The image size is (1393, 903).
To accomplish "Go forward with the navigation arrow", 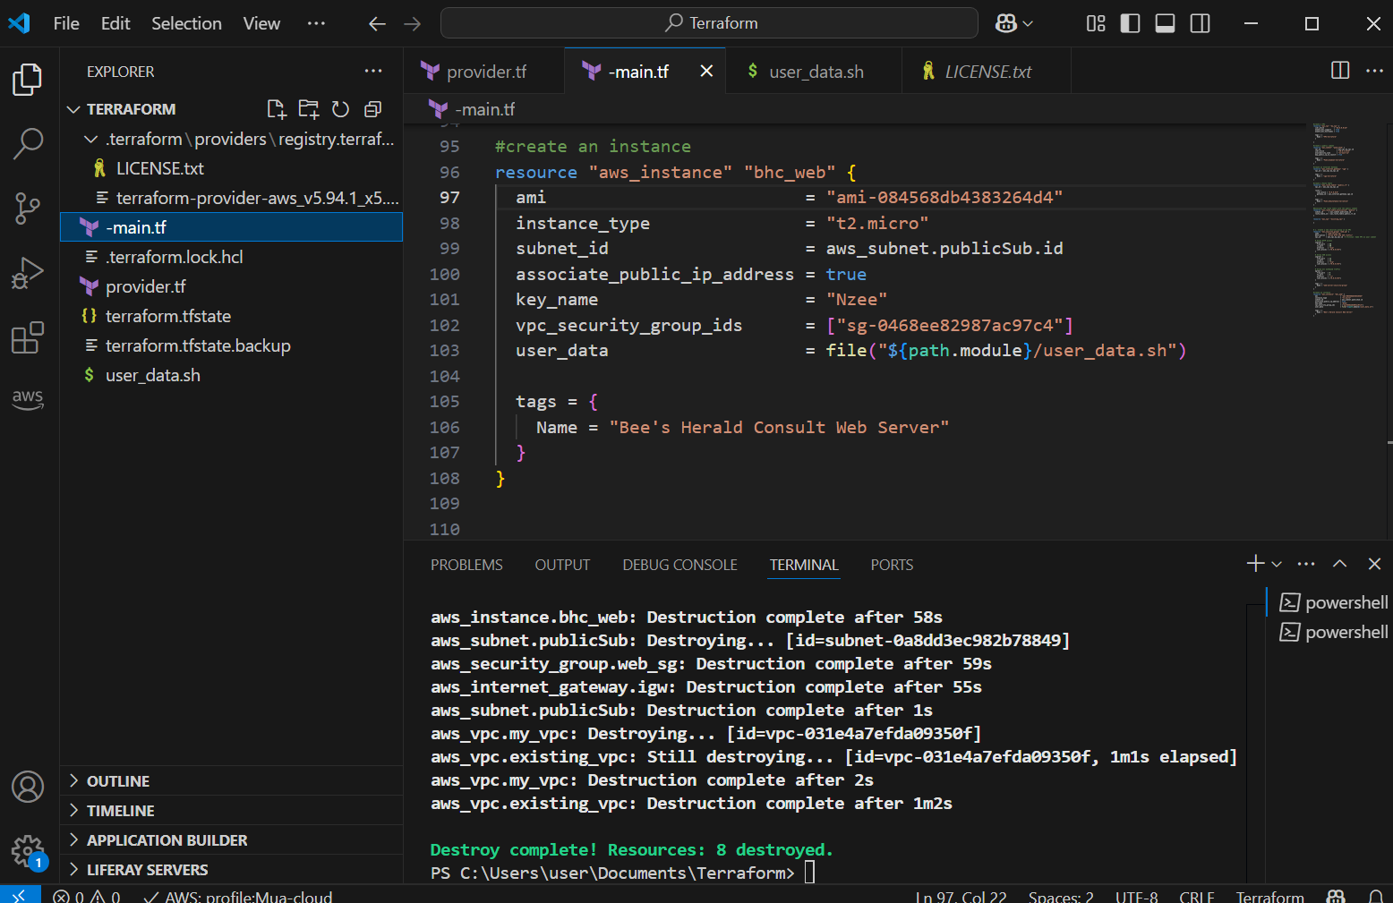I will pyautogui.click(x=412, y=24).
